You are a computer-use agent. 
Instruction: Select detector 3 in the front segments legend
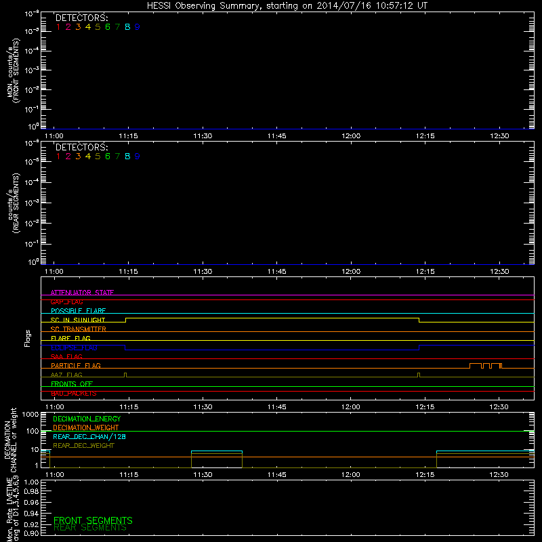click(78, 27)
